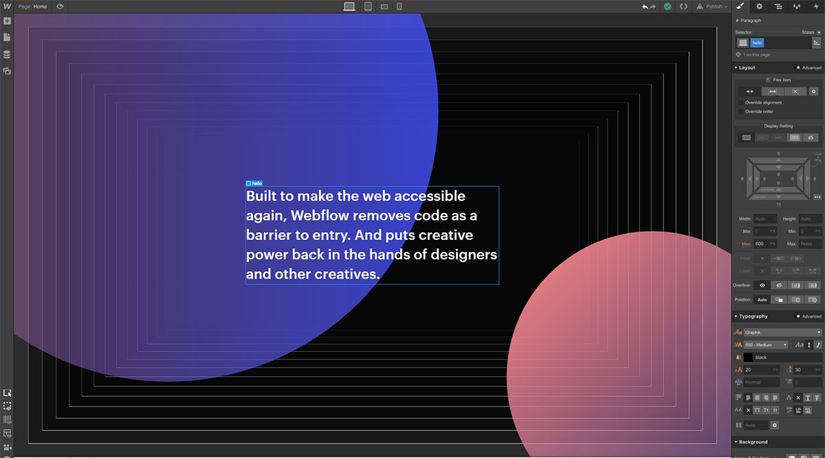Click the undo arrow
Screen dimensions: 825x458
[x=646, y=6]
